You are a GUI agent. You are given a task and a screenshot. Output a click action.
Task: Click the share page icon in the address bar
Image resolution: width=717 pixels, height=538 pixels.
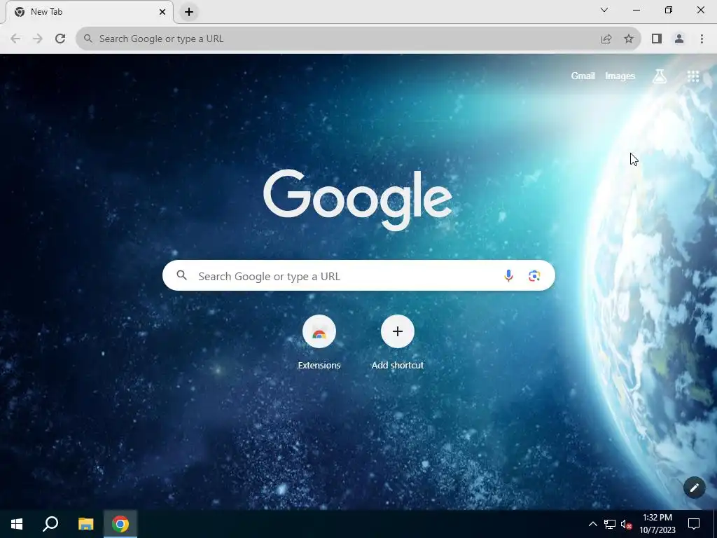coord(606,39)
